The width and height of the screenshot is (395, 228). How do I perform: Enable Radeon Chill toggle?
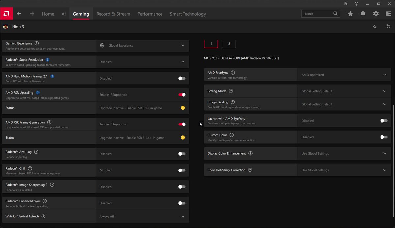coord(182,170)
